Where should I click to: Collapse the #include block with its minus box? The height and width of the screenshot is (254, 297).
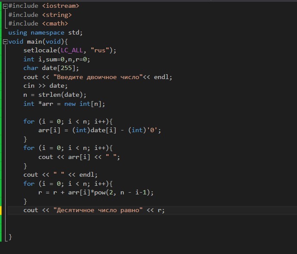coord(5,6)
